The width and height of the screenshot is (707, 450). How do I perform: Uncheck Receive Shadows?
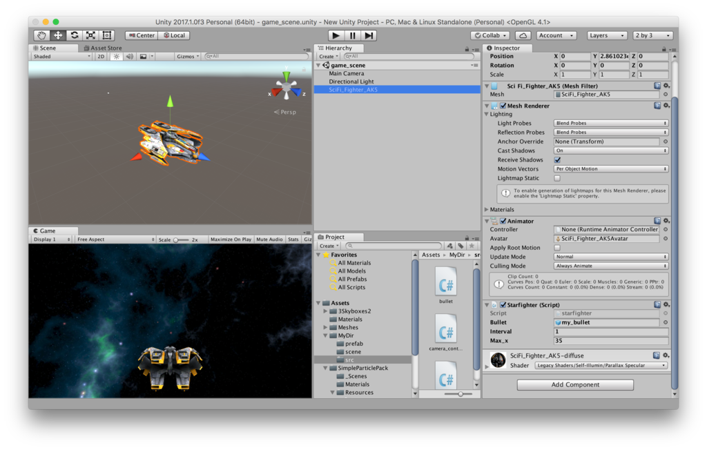(x=557, y=159)
